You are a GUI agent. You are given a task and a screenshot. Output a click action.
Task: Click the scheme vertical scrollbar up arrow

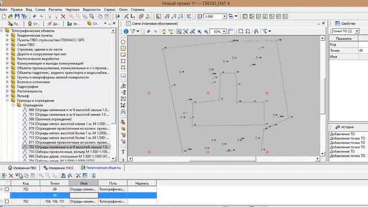[x=323, y=38]
